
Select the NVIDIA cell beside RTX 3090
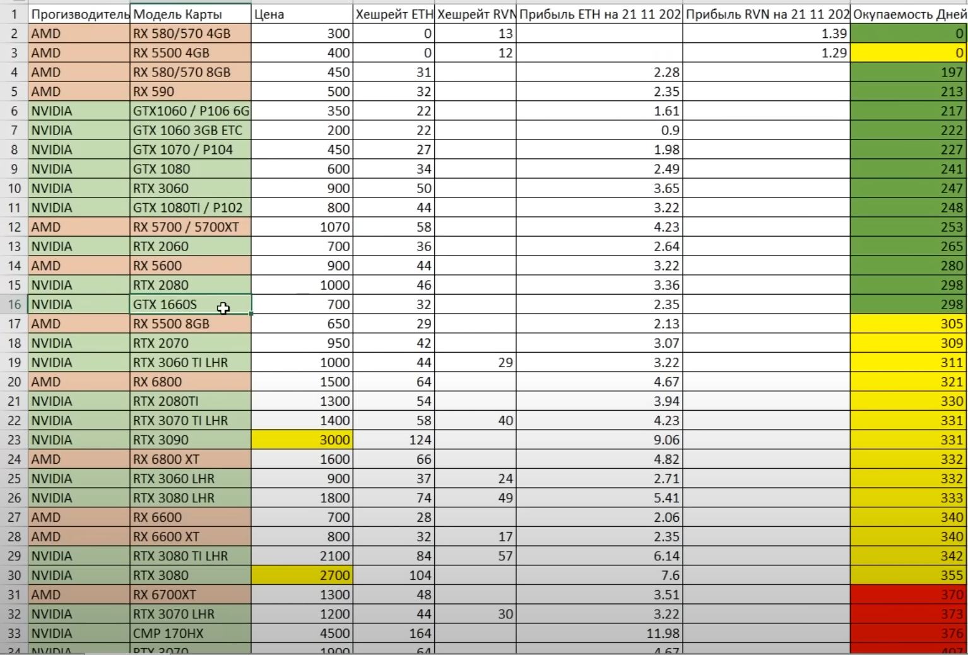point(80,440)
